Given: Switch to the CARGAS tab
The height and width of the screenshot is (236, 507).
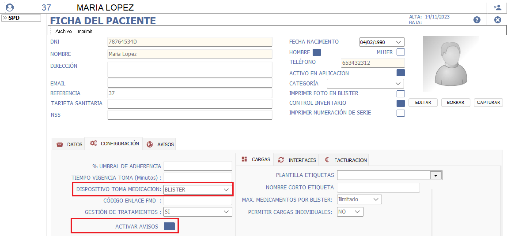Looking at the screenshot, I should (x=256, y=159).
